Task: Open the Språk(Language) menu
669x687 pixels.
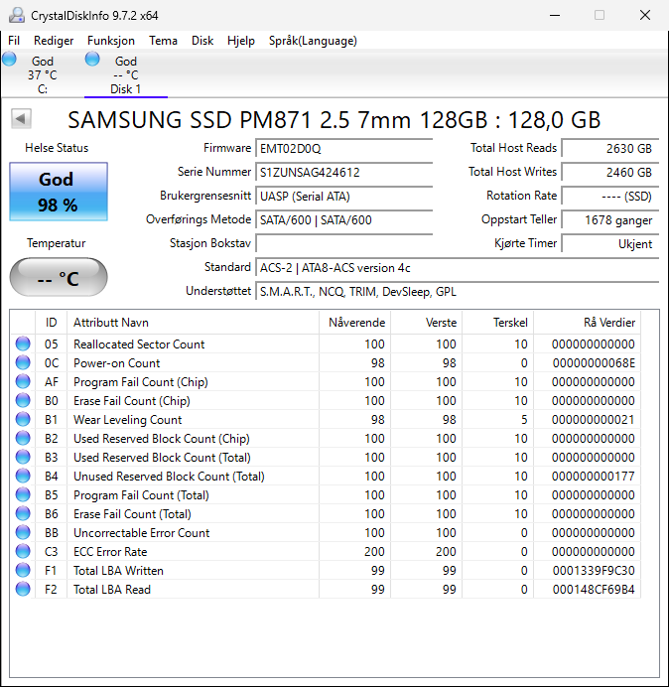Action: point(313,41)
